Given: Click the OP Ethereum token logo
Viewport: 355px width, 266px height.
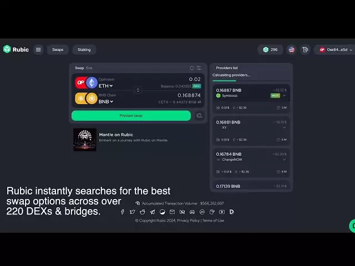Looking at the screenshot, I should (x=87, y=83).
